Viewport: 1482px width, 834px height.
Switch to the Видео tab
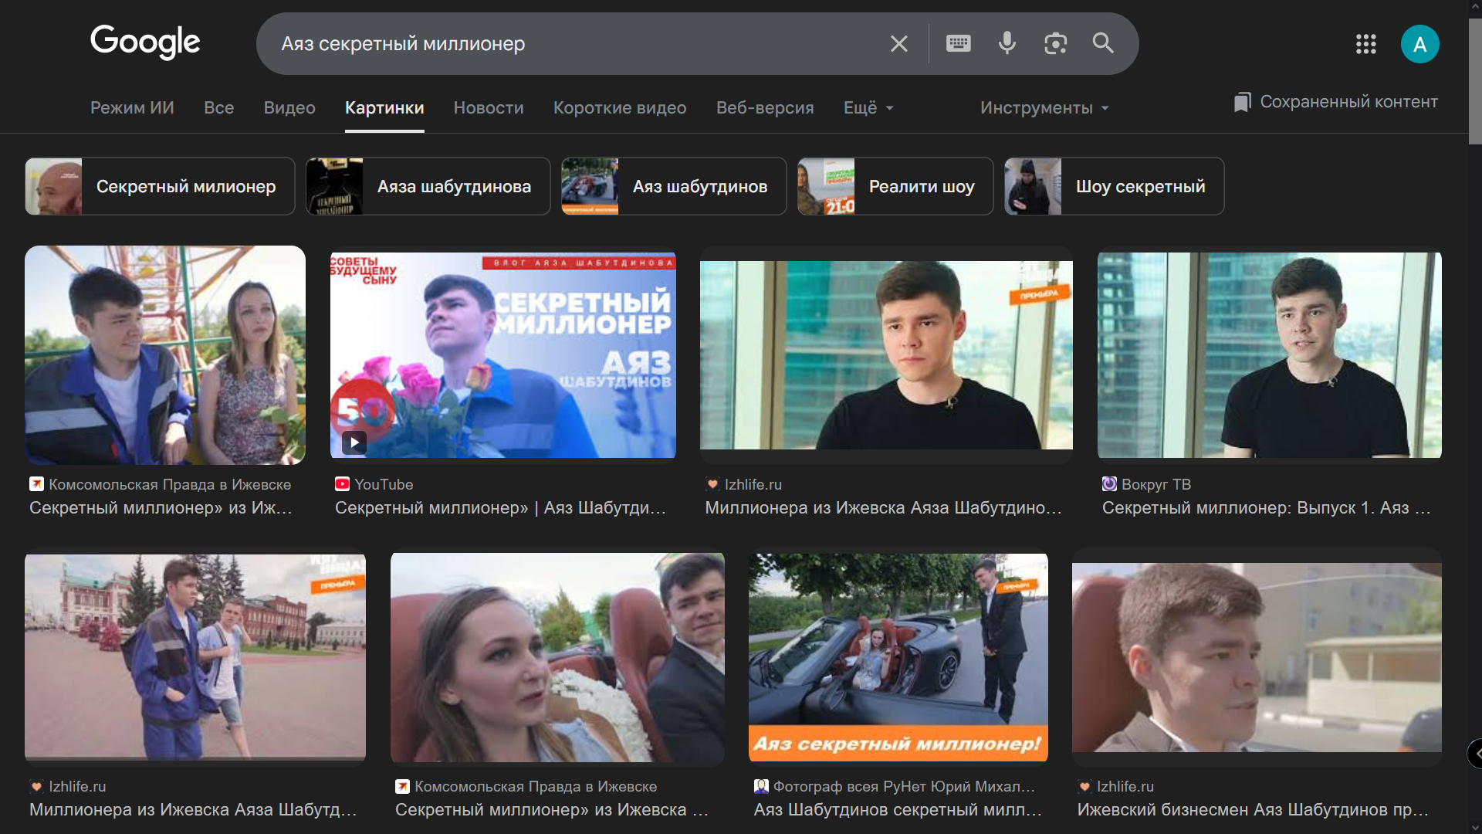click(289, 108)
